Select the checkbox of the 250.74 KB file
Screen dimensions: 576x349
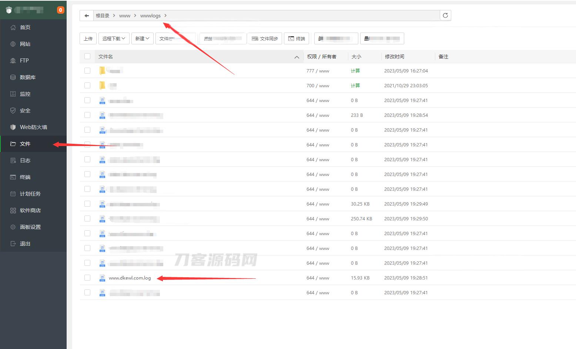pyautogui.click(x=87, y=218)
